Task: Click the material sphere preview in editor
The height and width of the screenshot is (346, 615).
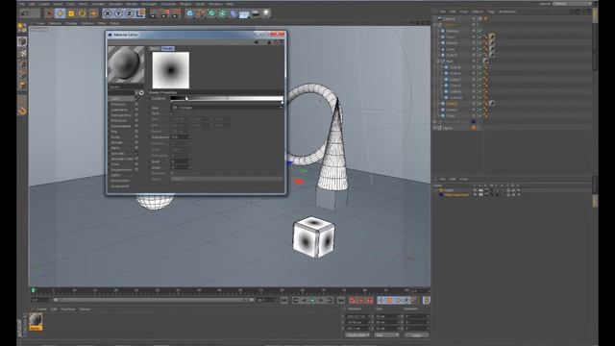Action: pos(126,64)
